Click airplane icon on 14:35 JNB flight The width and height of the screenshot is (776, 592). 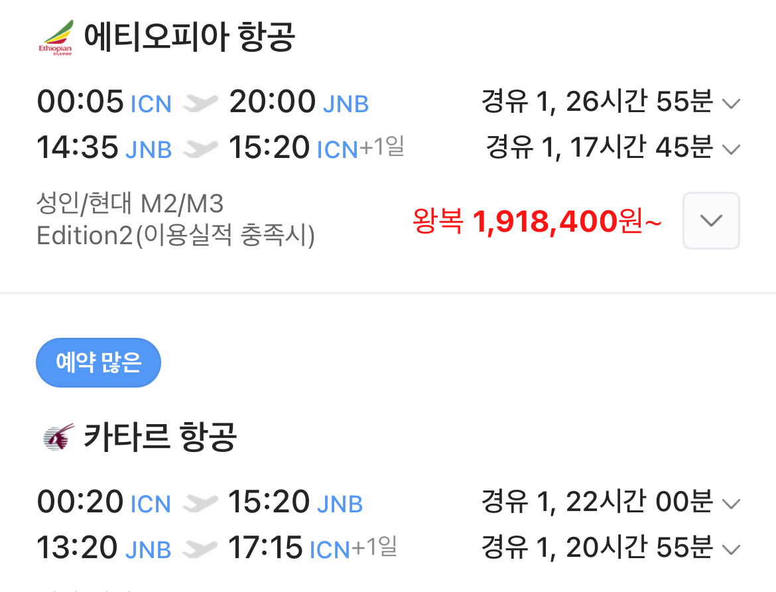tap(200, 149)
